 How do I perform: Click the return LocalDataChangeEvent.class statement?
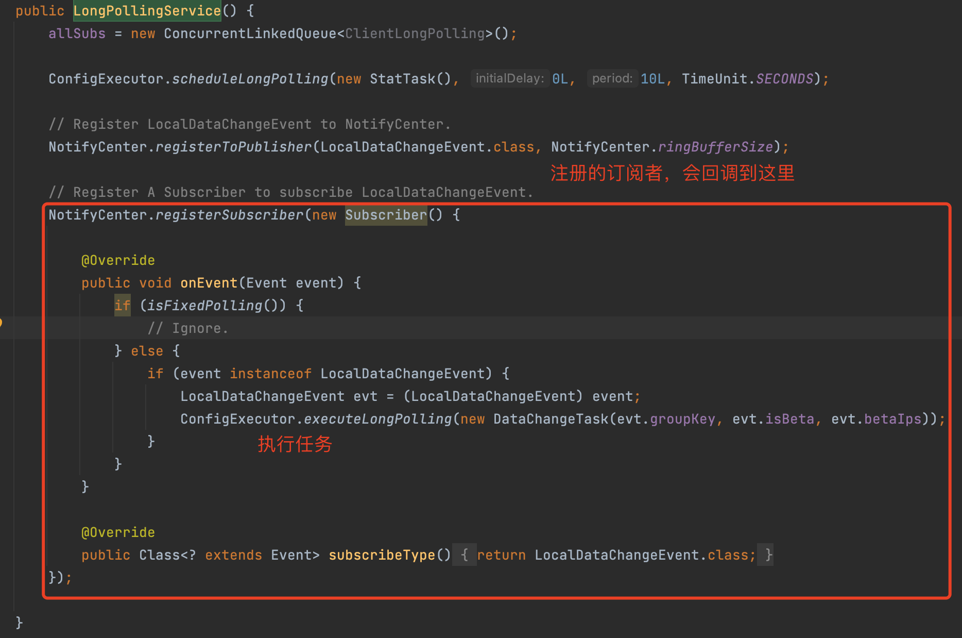(616, 555)
